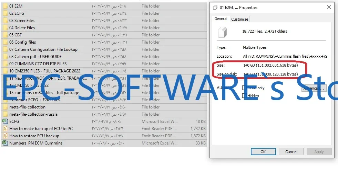
Task: Click folder icon for 08 Calterm pdf - USER GUIDE
Action: point(5,56)
